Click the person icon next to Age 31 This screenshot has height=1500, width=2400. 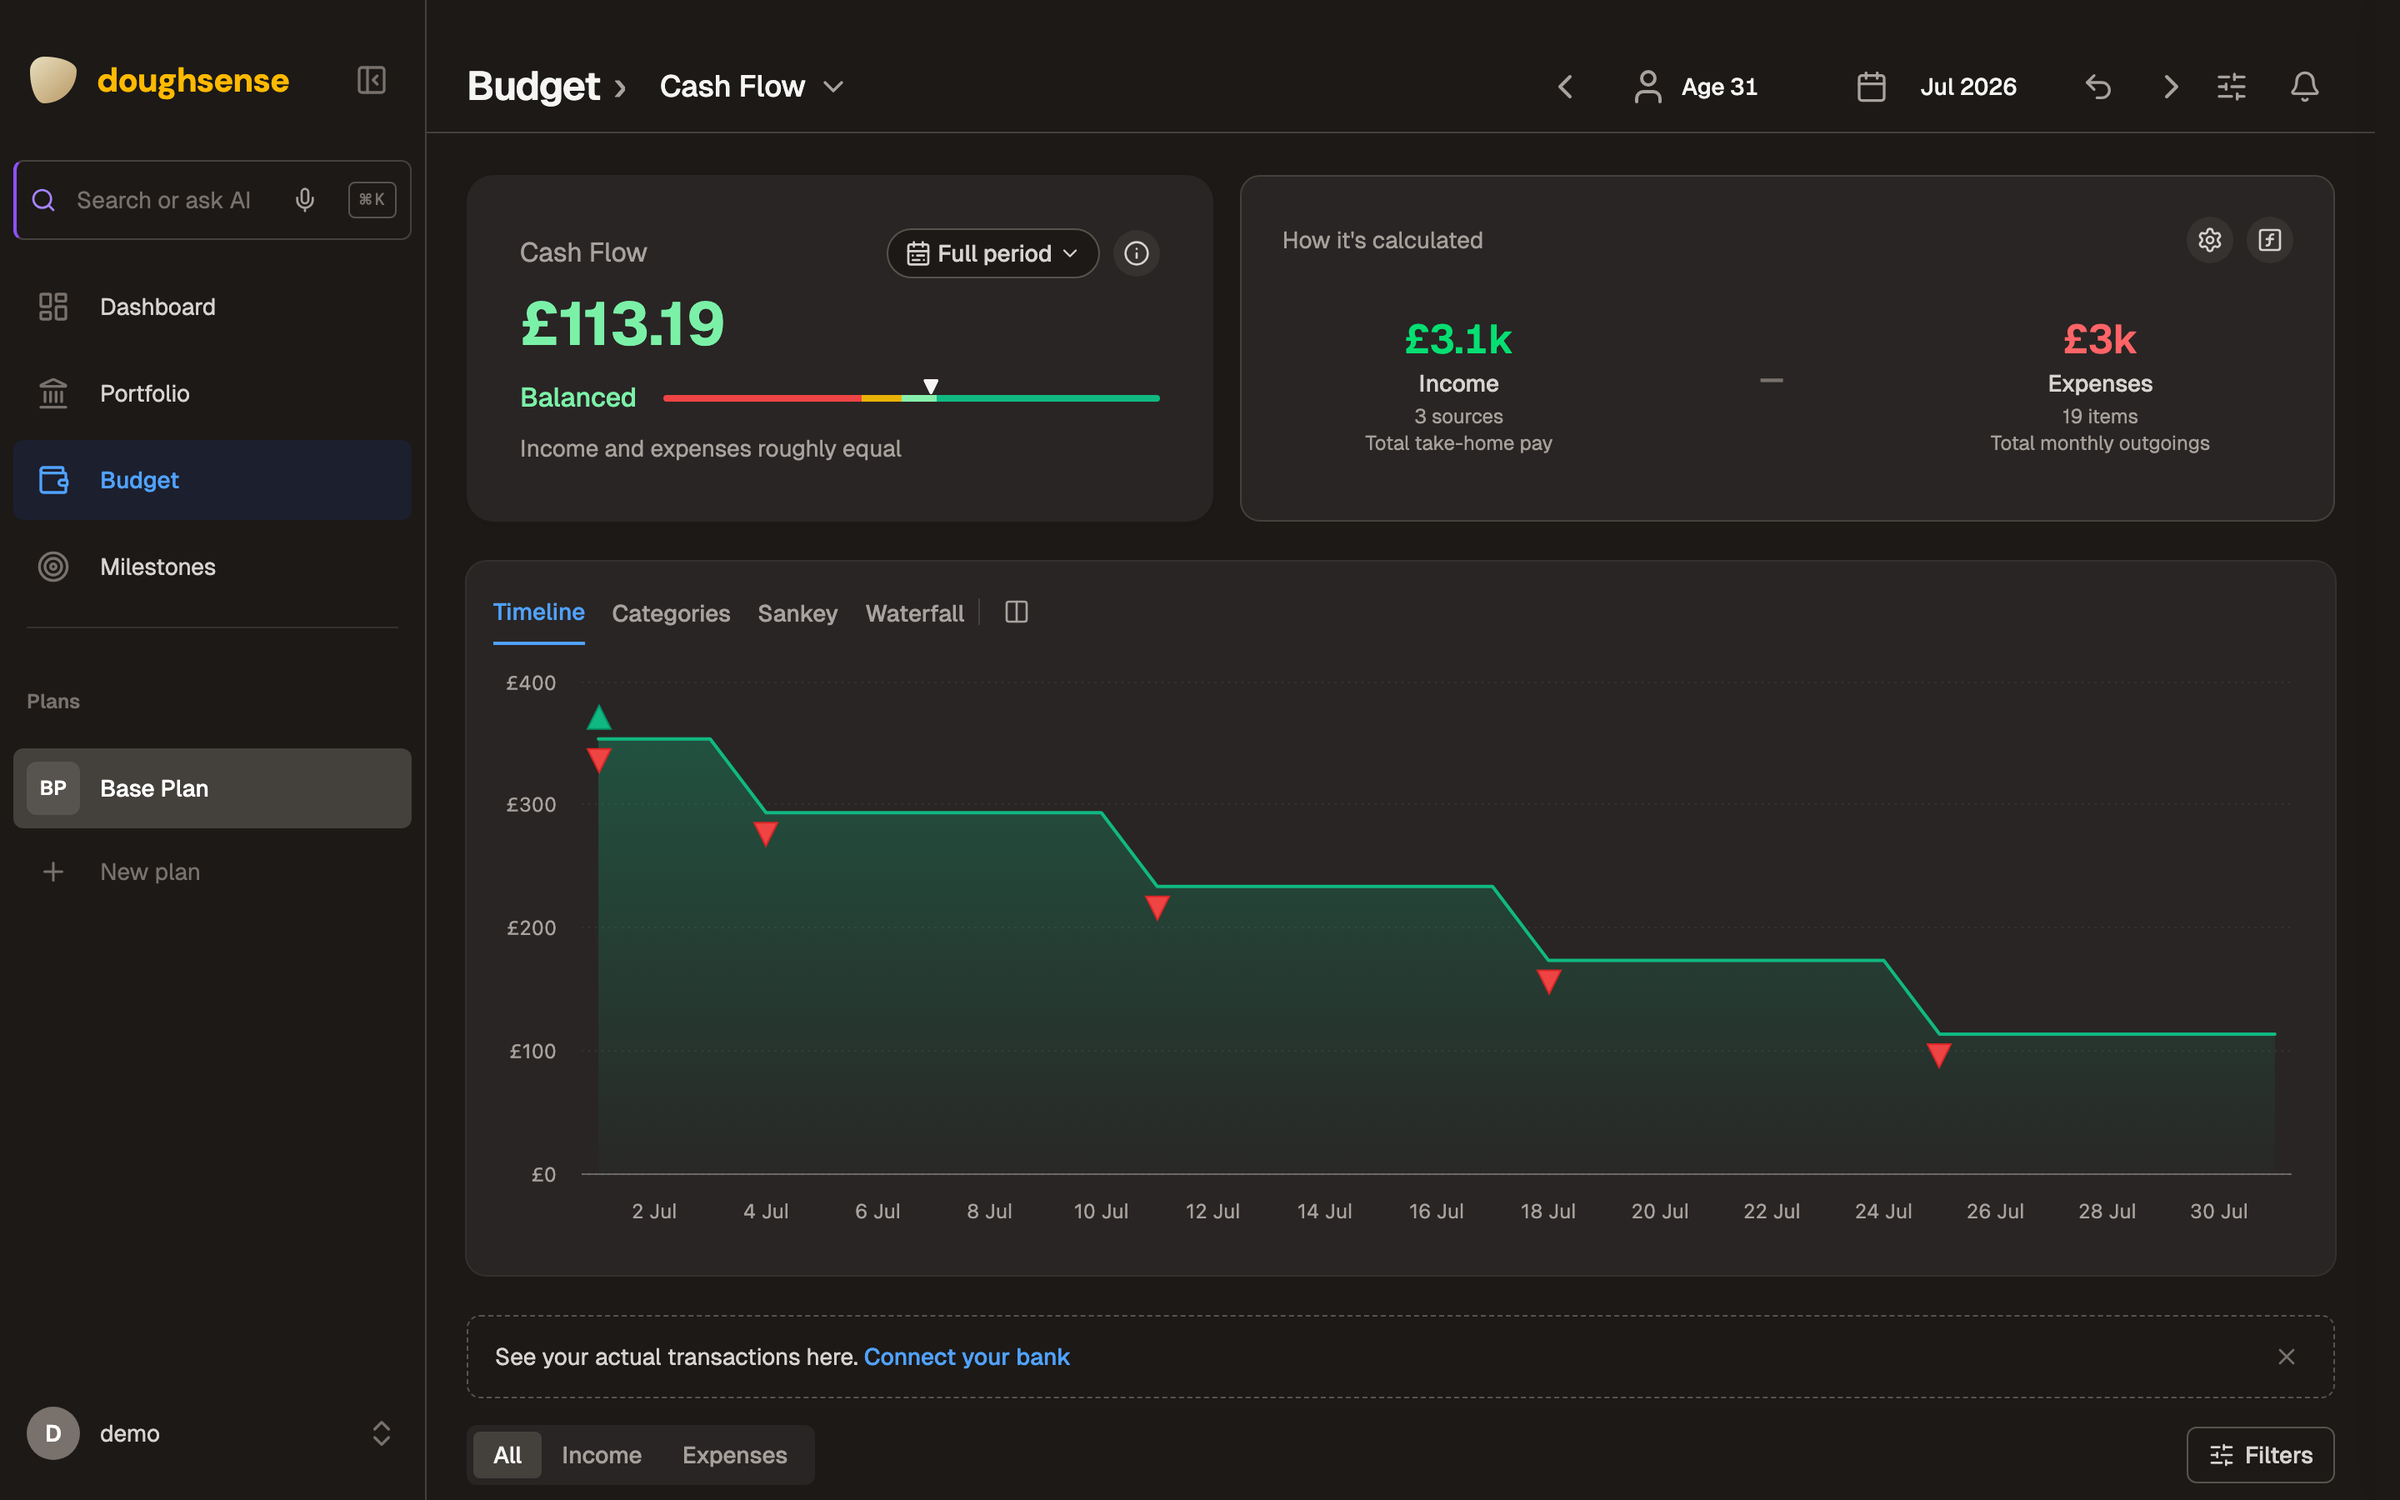pyautogui.click(x=1647, y=87)
